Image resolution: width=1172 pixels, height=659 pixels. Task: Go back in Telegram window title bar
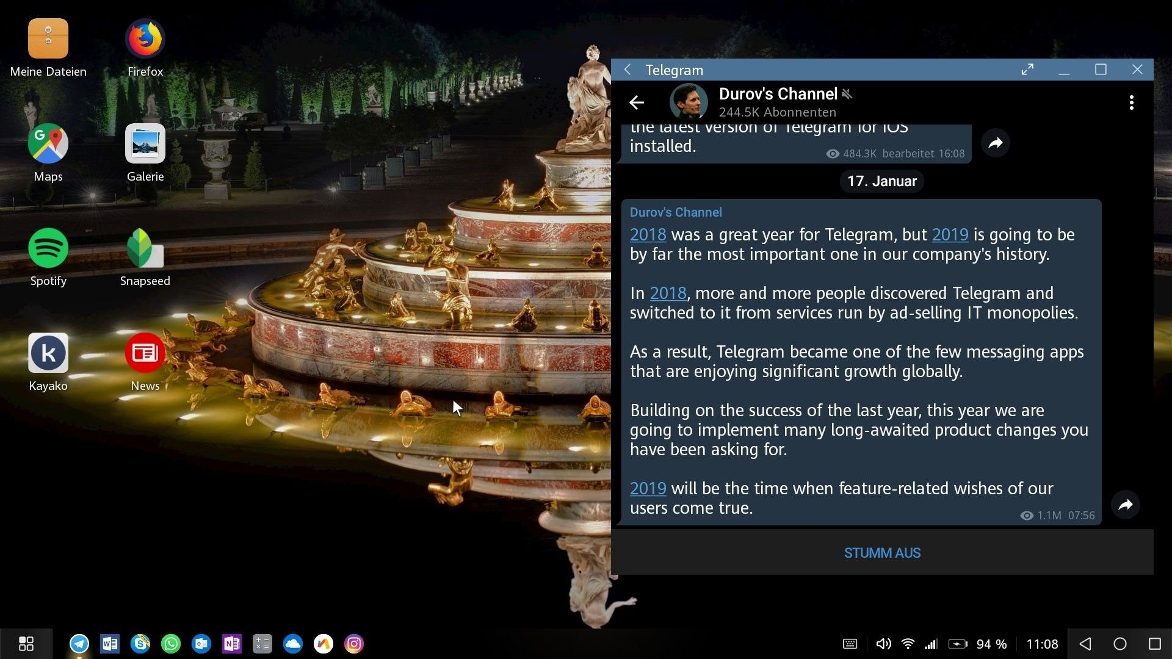[628, 70]
